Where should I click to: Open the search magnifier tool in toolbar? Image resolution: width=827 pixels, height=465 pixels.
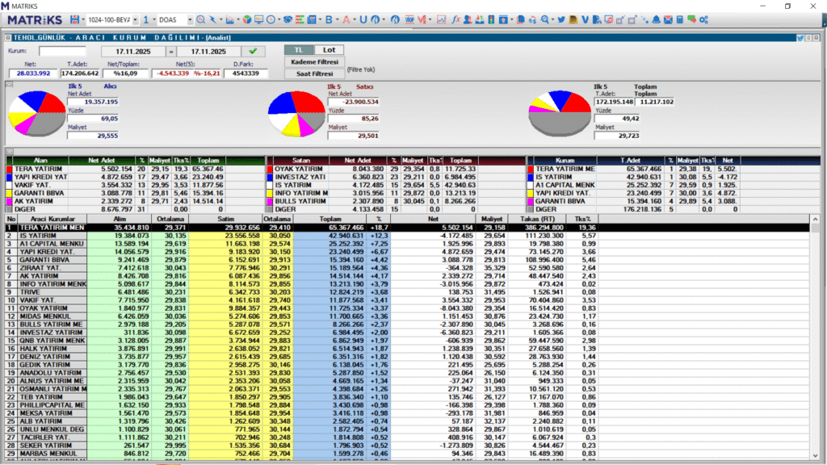pyautogui.click(x=200, y=19)
